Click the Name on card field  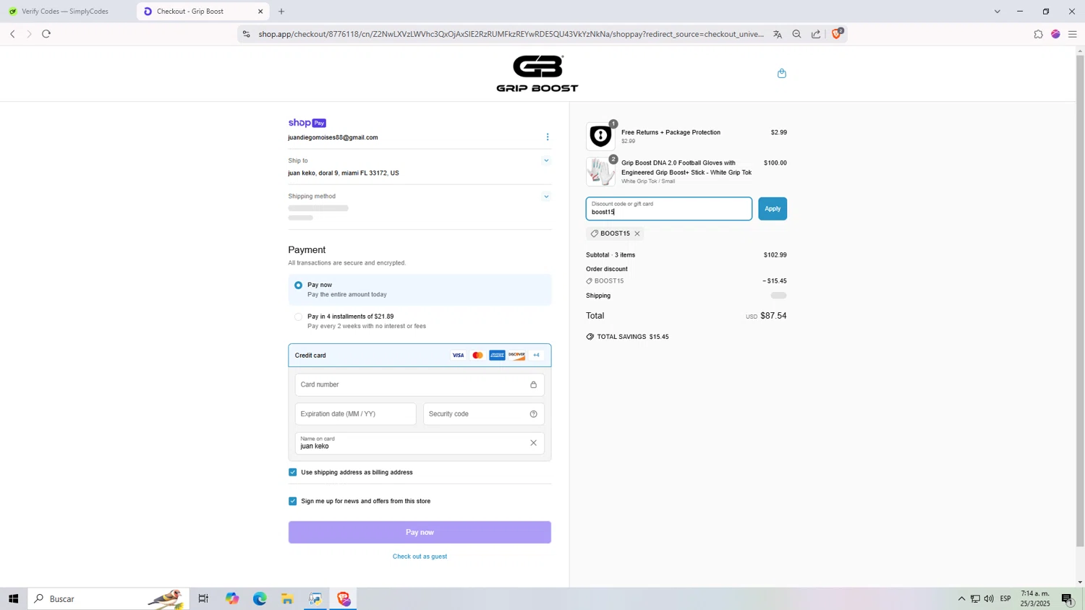420,443
